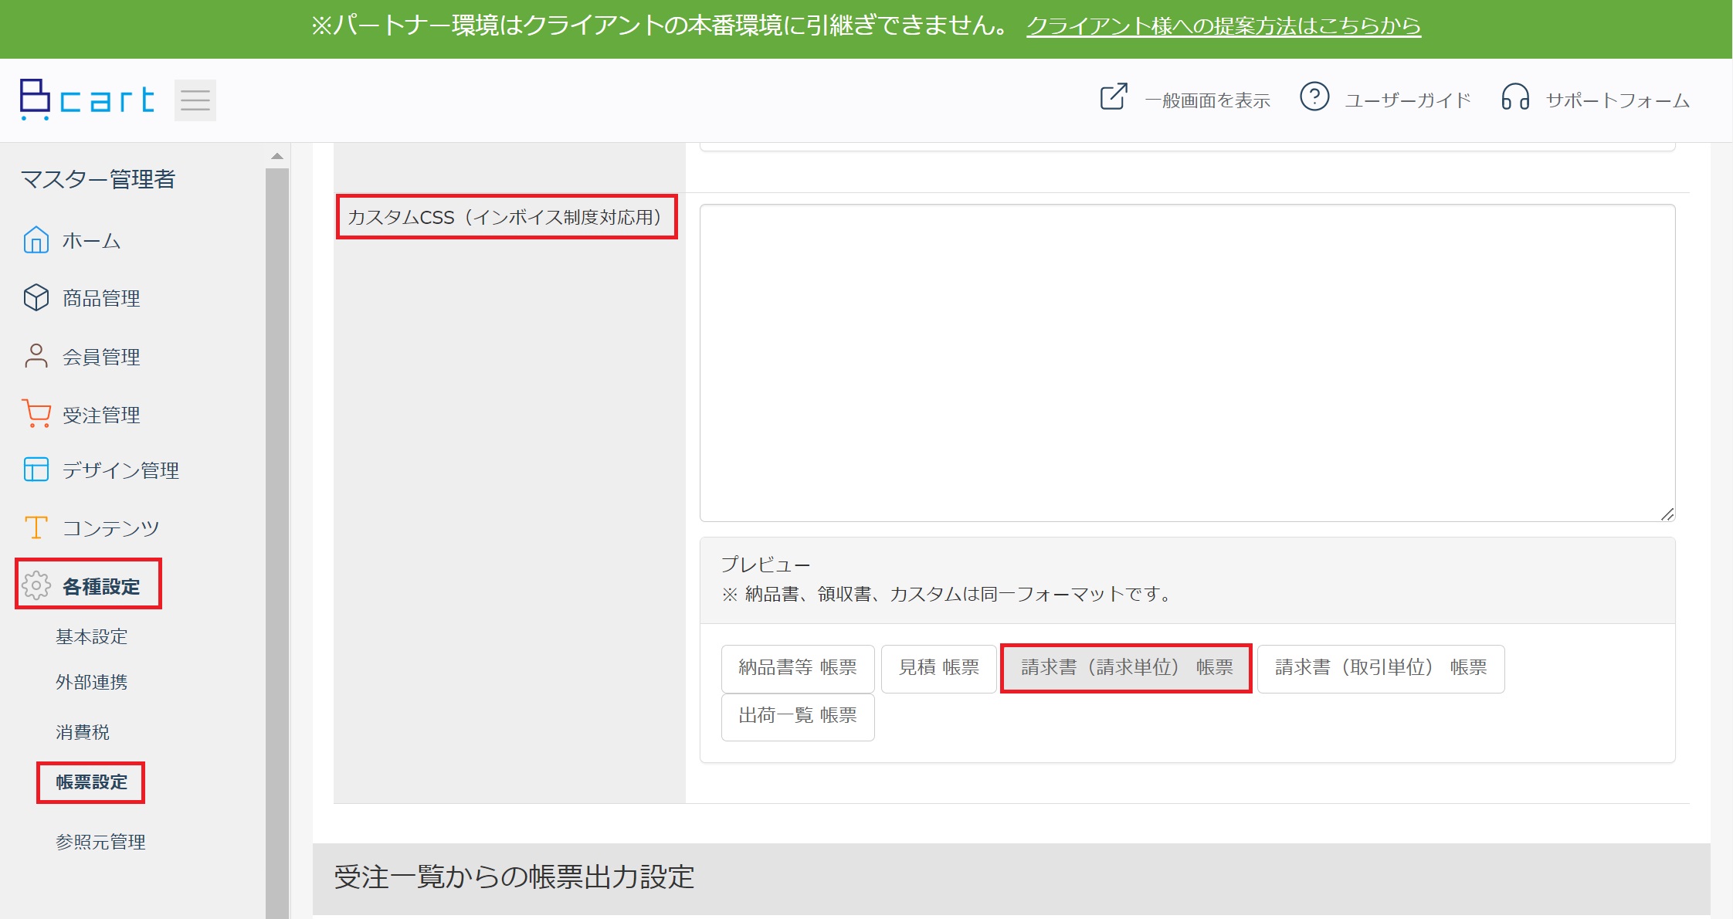
Task: Open 商品管理 menu
Action: click(101, 298)
